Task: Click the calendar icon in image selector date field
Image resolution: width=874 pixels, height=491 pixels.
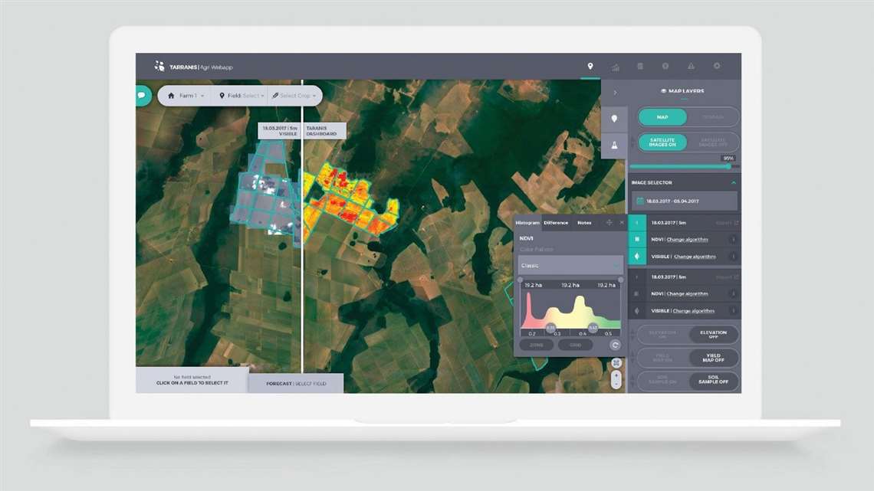Action: click(640, 201)
